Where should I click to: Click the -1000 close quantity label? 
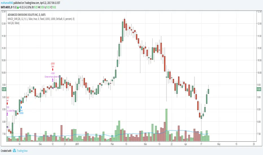53,73
